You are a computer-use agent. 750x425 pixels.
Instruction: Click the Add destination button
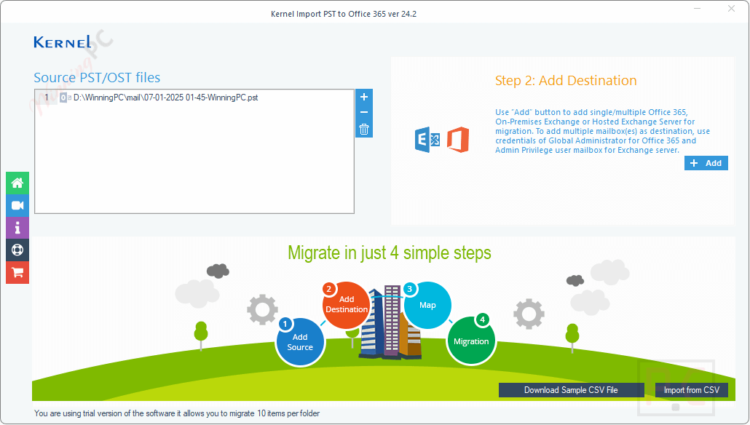pos(706,163)
